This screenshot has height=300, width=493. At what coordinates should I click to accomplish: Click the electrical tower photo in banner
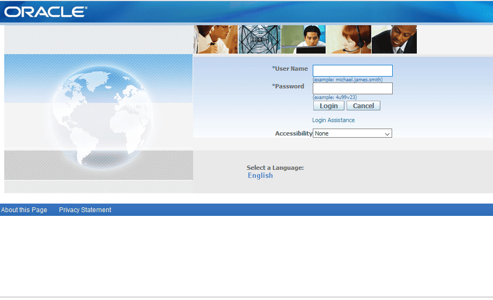(260, 39)
